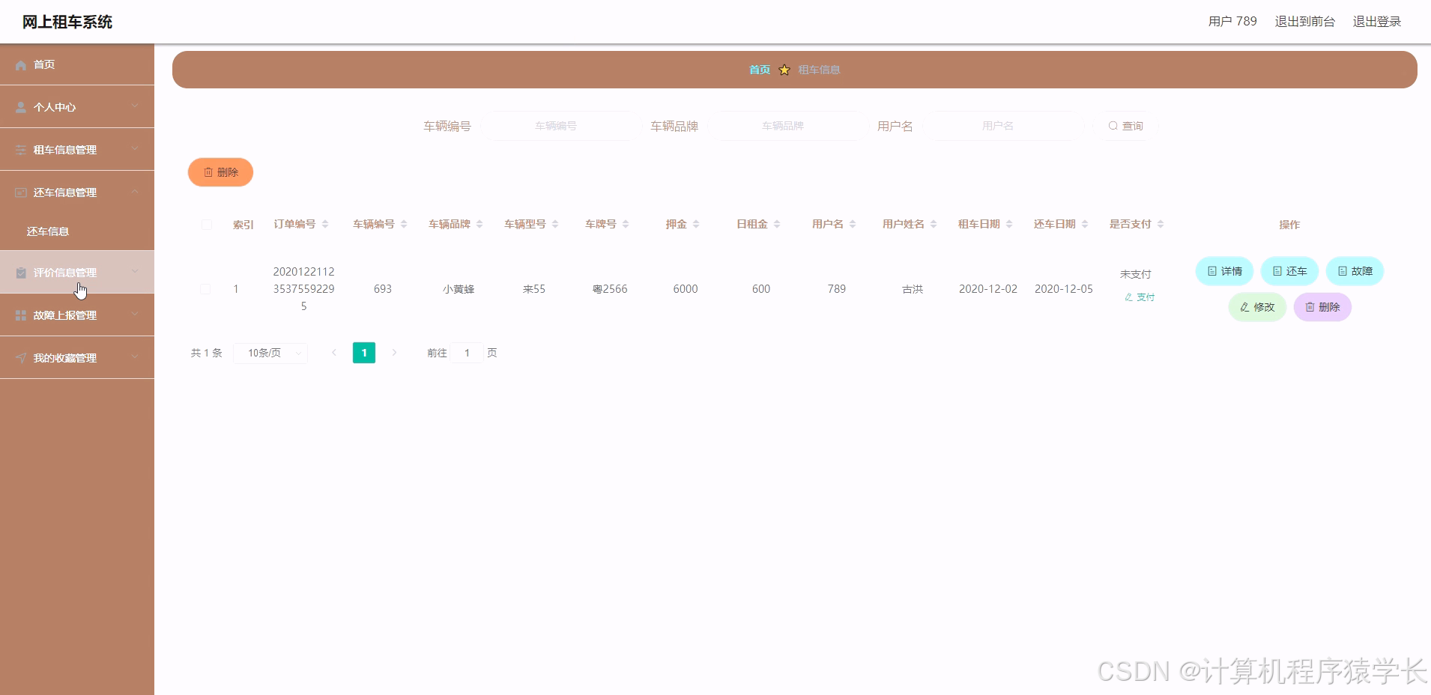This screenshot has height=695, width=1431.
Task: Focus the 车辆编号 search field
Action: pyautogui.click(x=556, y=126)
